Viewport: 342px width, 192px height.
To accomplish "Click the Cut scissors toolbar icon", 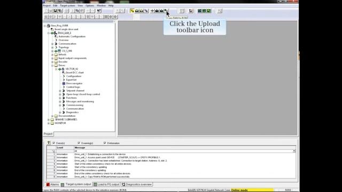I will (73, 11).
